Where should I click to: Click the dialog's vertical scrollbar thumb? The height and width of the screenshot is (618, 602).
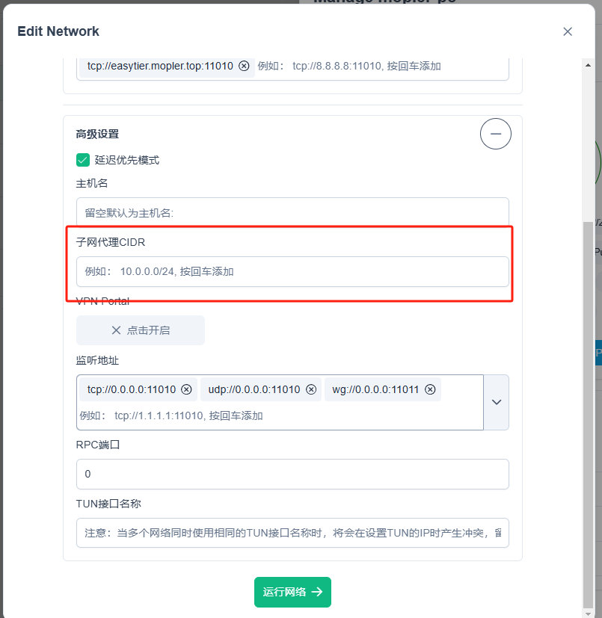pyautogui.click(x=589, y=411)
